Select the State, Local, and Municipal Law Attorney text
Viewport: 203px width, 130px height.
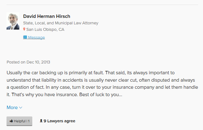pos(61,23)
